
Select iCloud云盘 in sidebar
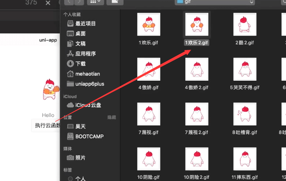84,105
